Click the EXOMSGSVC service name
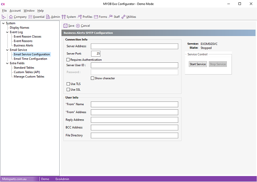257x182 pixels. point(209,44)
